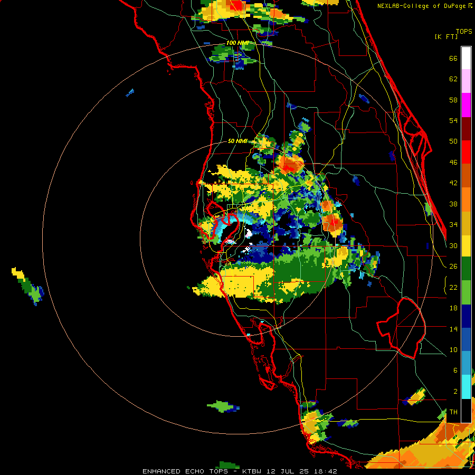Click the "38" legend value
475x475 pixels.
[453, 204]
